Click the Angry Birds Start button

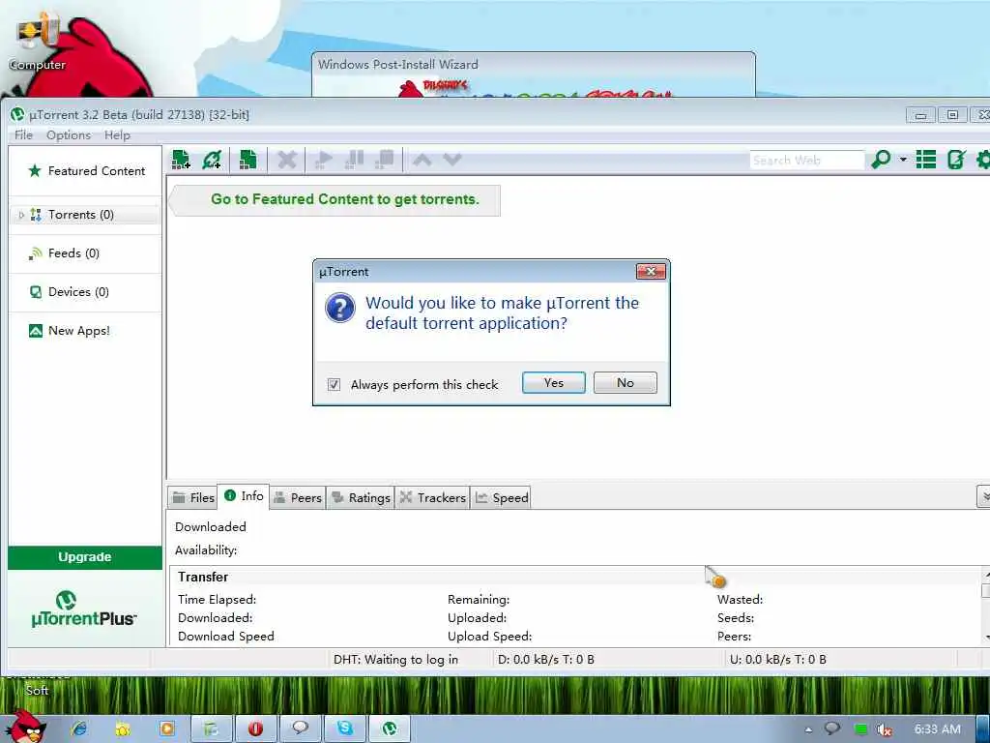pos(26,728)
